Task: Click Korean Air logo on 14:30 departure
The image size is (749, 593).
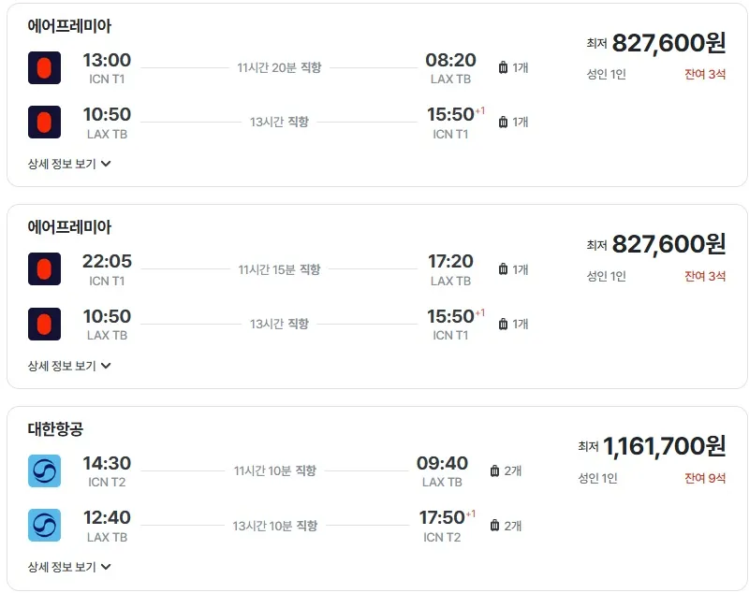Action: [x=44, y=470]
